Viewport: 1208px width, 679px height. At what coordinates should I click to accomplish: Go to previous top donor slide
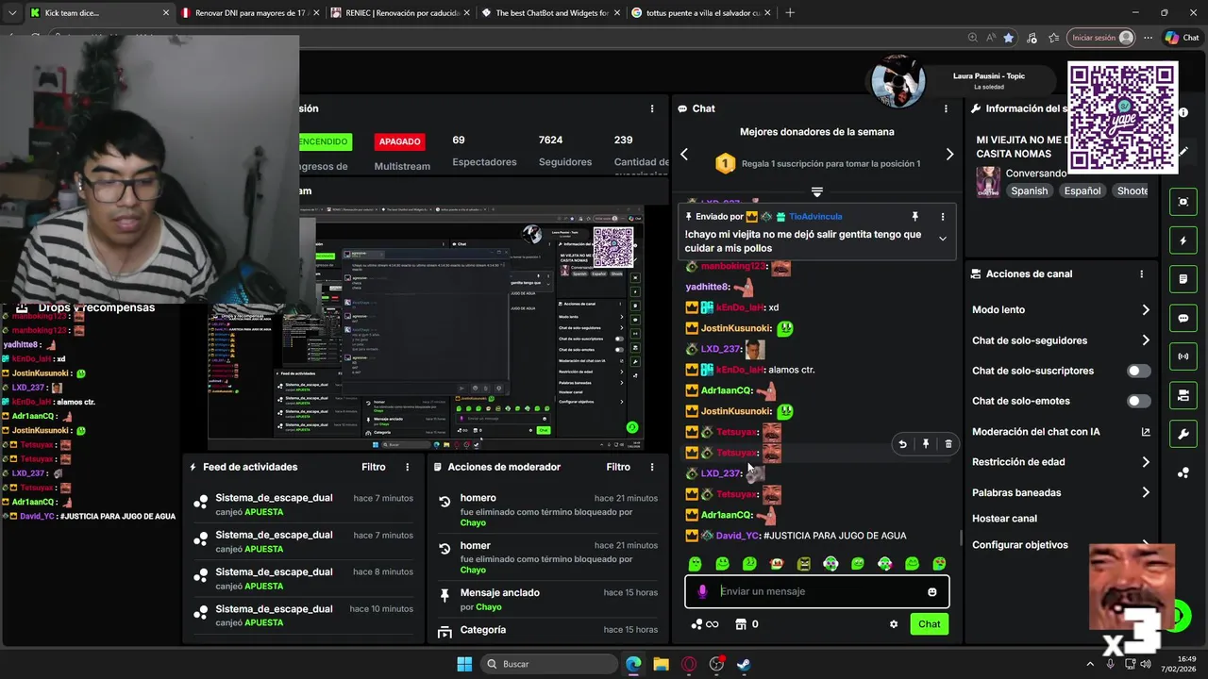click(684, 155)
